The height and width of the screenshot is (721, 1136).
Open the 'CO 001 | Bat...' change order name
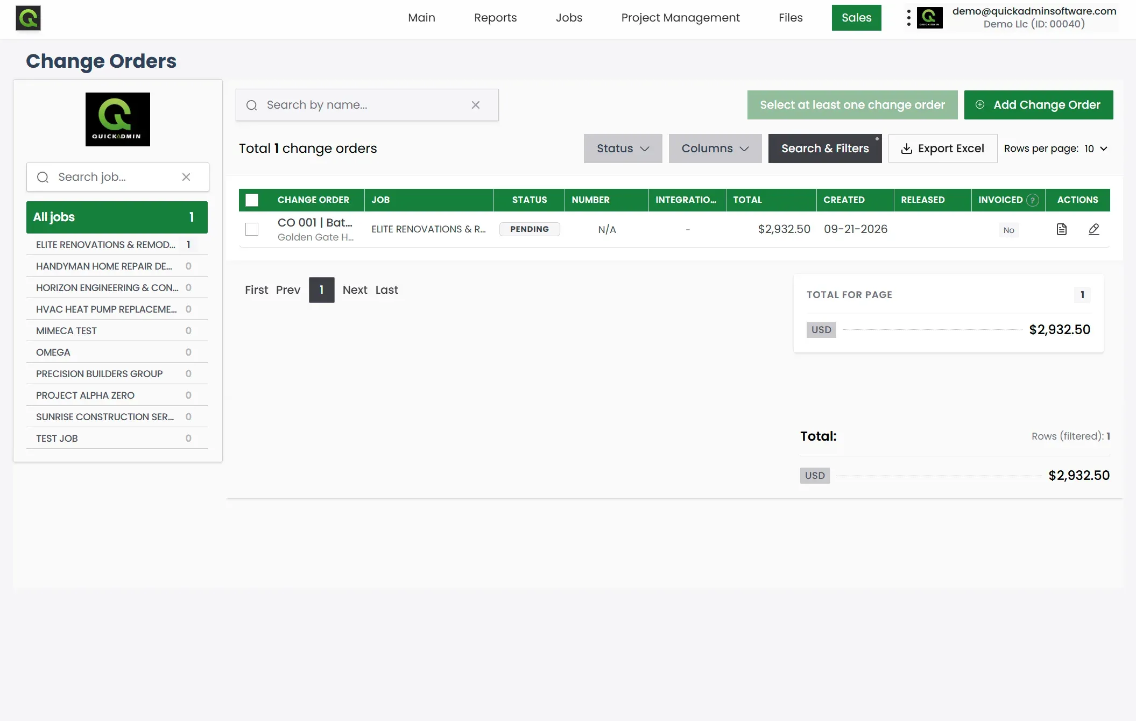click(315, 223)
